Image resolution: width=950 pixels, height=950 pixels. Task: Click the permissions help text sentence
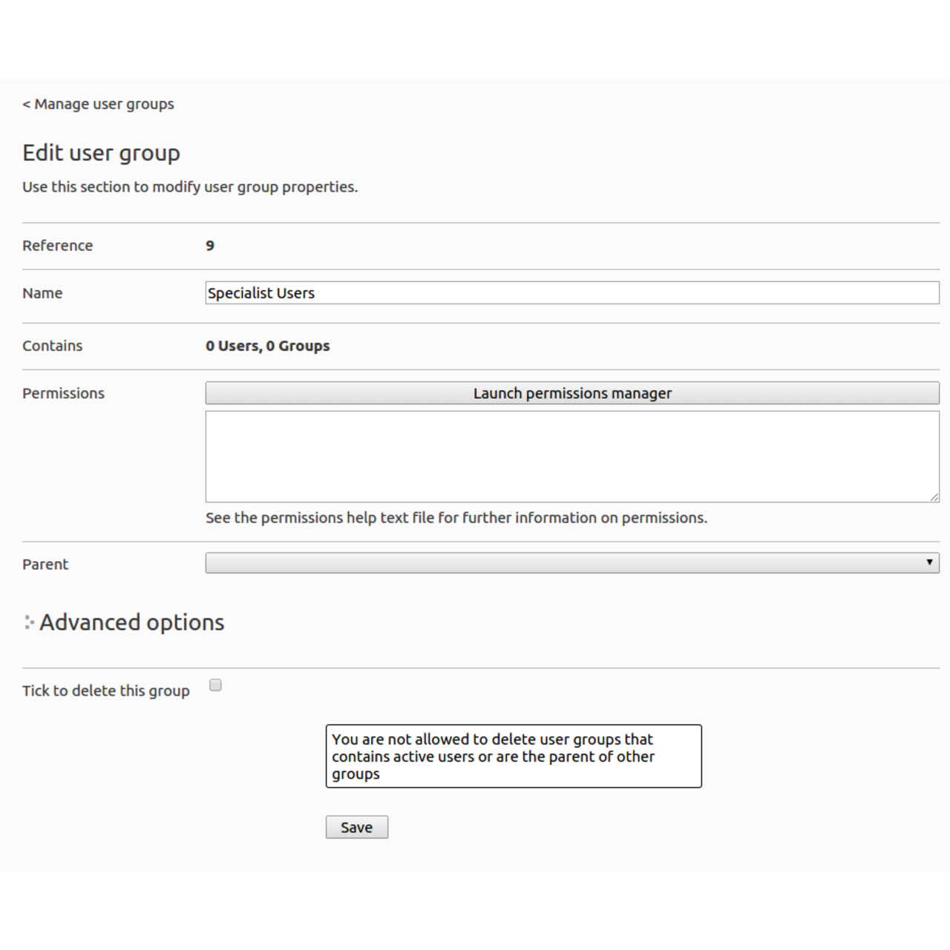tap(456, 518)
